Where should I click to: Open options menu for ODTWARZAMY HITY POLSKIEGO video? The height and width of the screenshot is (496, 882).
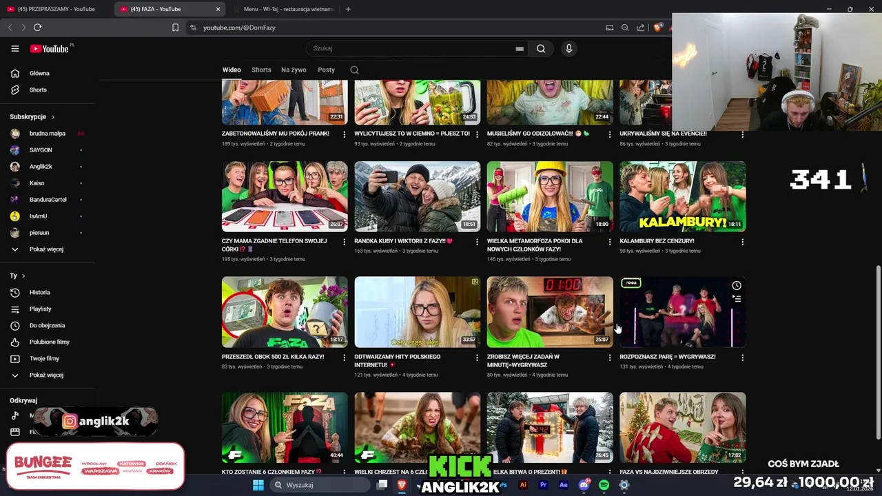(x=477, y=358)
